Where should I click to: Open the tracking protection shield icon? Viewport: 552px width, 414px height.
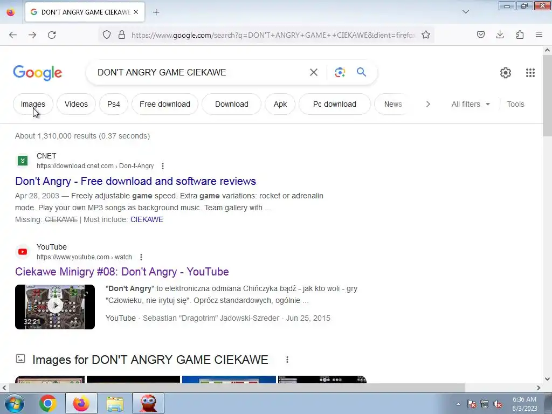[x=107, y=34]
